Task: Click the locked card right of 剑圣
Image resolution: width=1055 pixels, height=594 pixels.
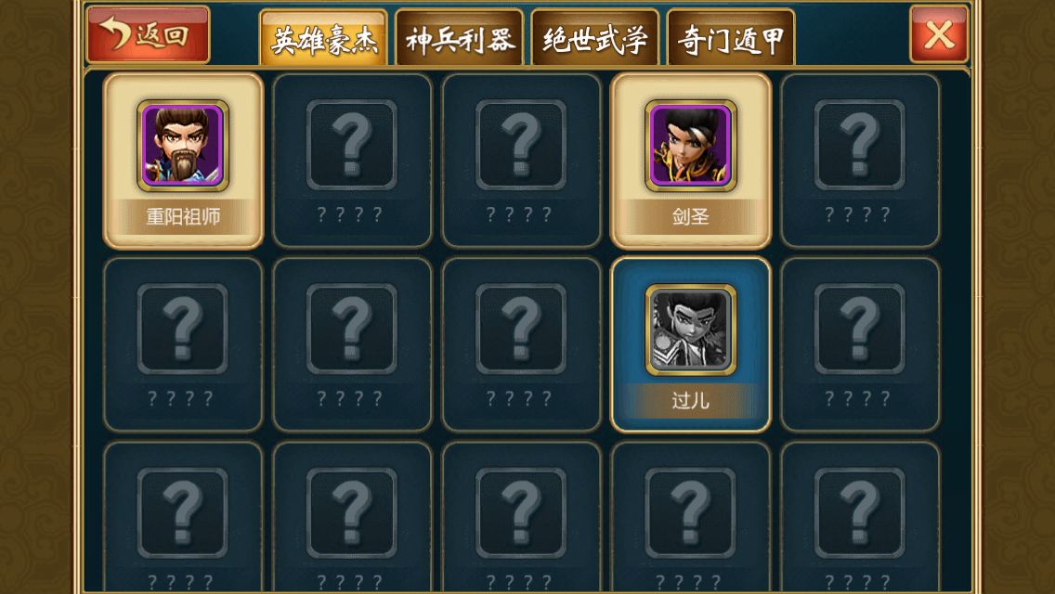Action: (860, 161)
